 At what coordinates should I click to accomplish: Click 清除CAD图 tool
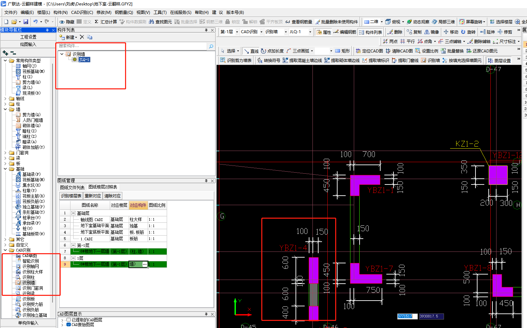point(399,51)
